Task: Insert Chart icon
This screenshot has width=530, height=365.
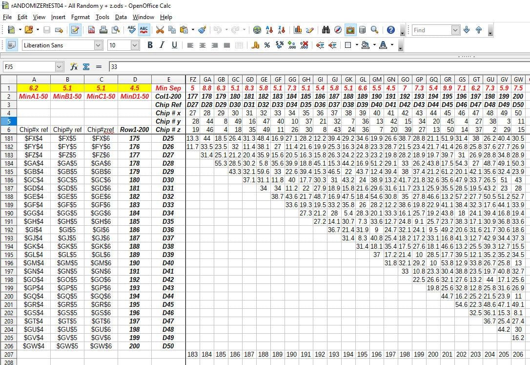Action: (x=298, y=30)
